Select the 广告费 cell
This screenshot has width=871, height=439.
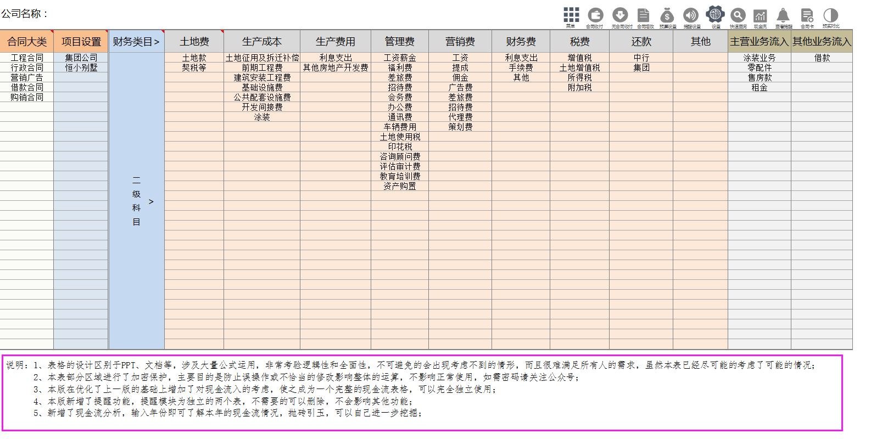click(460, 87)
